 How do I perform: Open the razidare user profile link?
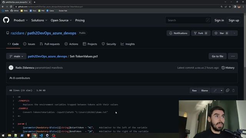pyautogui.click(x=17, y=33)
